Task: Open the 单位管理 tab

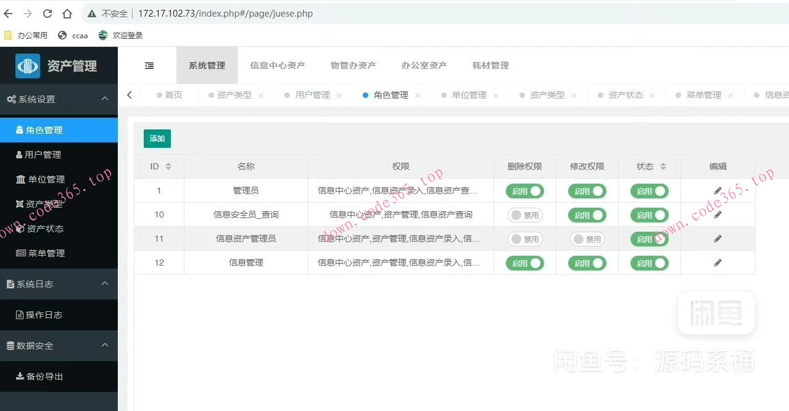Action: click(471, 95)
